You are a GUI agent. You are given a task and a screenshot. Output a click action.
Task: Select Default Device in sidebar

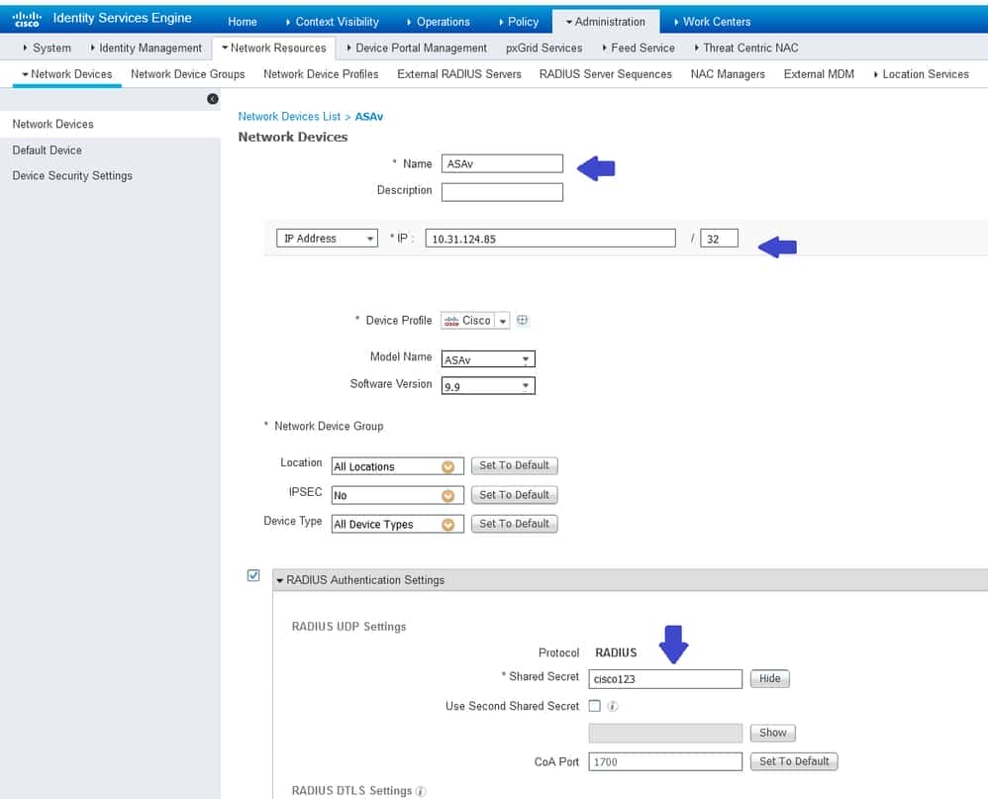coord(48,150)
